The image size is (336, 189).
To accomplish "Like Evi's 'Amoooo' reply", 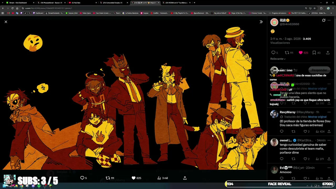I will point(307,178).
